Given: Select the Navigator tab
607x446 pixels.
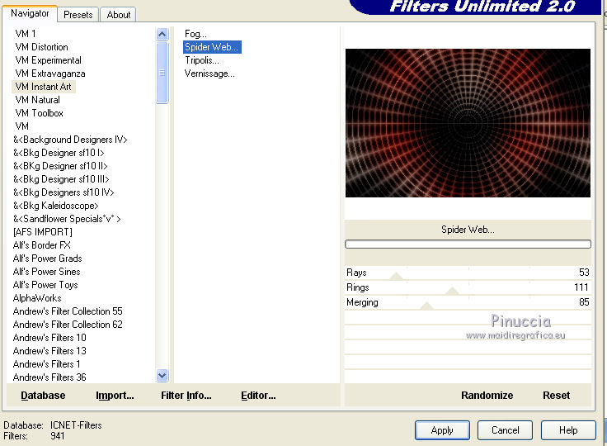Looking at the screenshot, I should pos(30,13).
